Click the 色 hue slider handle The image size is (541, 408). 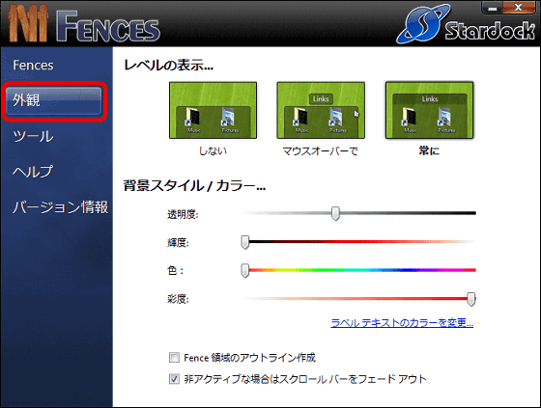point(245,270)
